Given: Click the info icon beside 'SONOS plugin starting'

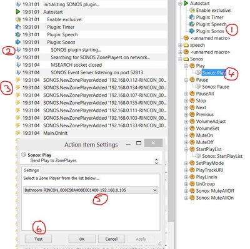Looking at the screenshot, I should click(18, 50).
